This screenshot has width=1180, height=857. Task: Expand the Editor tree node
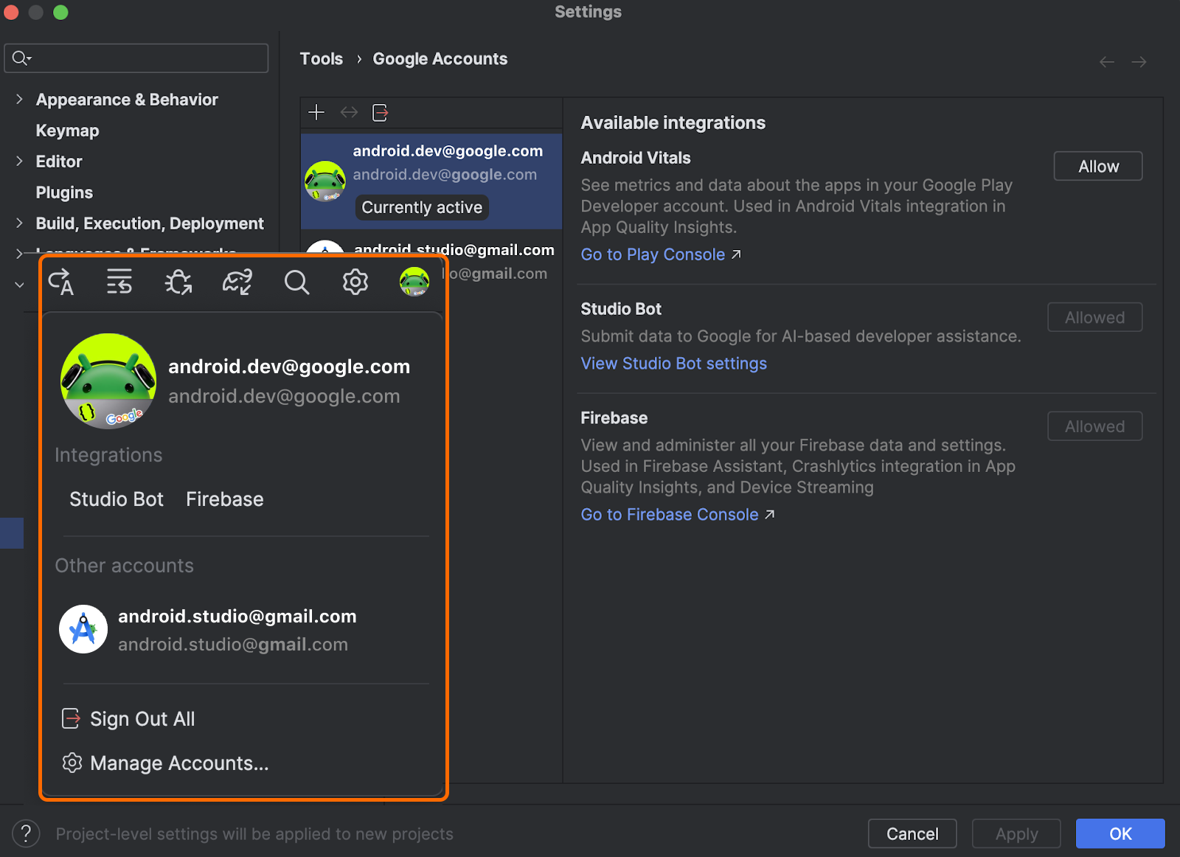click(18, 162)
